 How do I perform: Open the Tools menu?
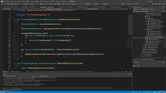pyautogui.click(x=41, y=1)
